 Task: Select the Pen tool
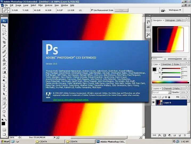pos(4,86)
